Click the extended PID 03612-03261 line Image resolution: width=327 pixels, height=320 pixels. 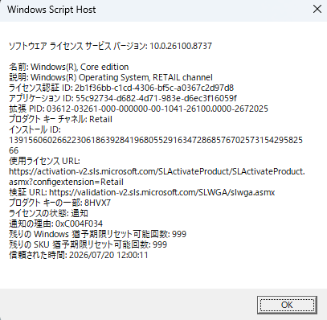pos(138,109)
